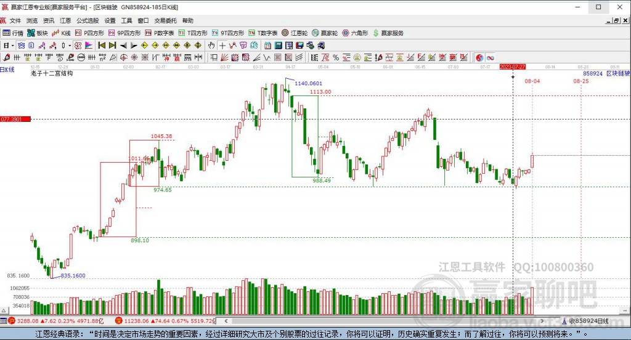Select the circular target cycle tool
Viewport: 631px width, 340px height.
123,57
